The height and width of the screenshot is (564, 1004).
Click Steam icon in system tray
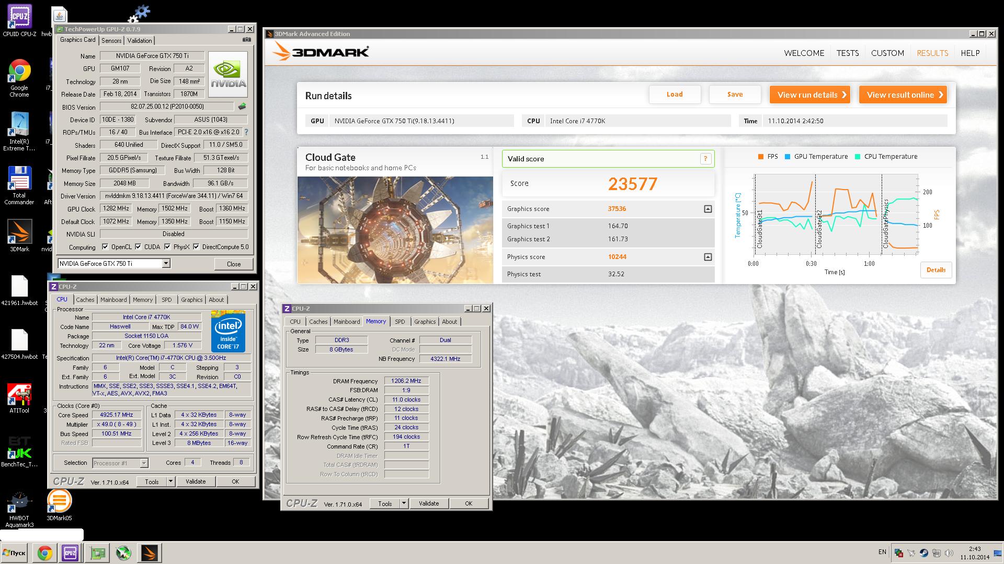click(924, 553)
